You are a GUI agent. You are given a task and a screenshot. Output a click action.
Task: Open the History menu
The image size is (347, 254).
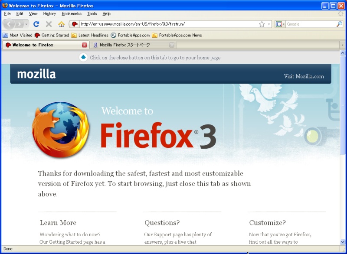pos(49,14)
